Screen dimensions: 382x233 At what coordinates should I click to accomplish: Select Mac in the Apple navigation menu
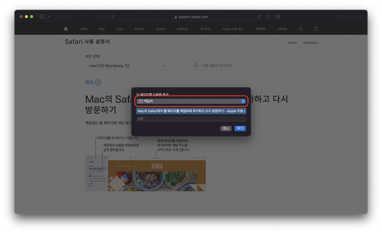tap(102, 29)
